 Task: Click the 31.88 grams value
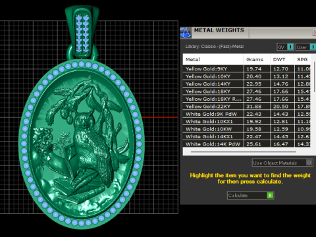(x=254, y=107)
